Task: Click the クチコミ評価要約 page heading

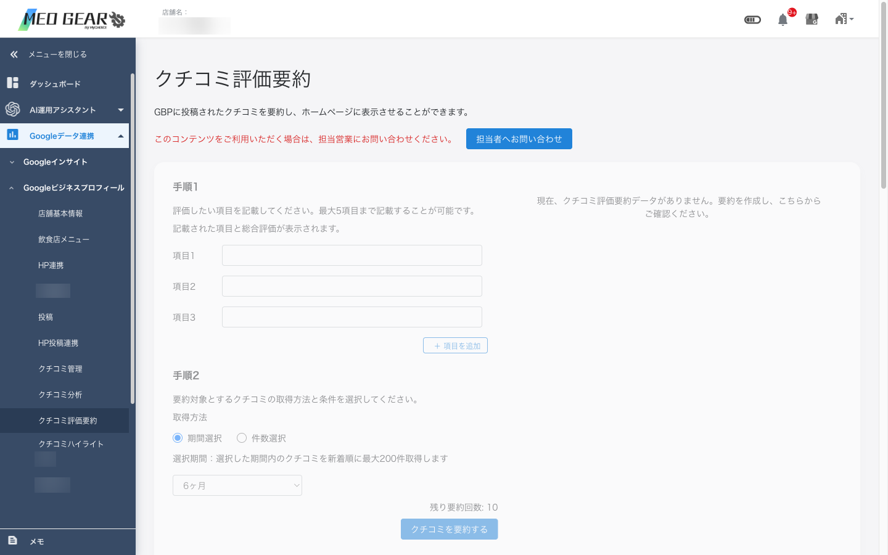Action: [x=232, y=79]
